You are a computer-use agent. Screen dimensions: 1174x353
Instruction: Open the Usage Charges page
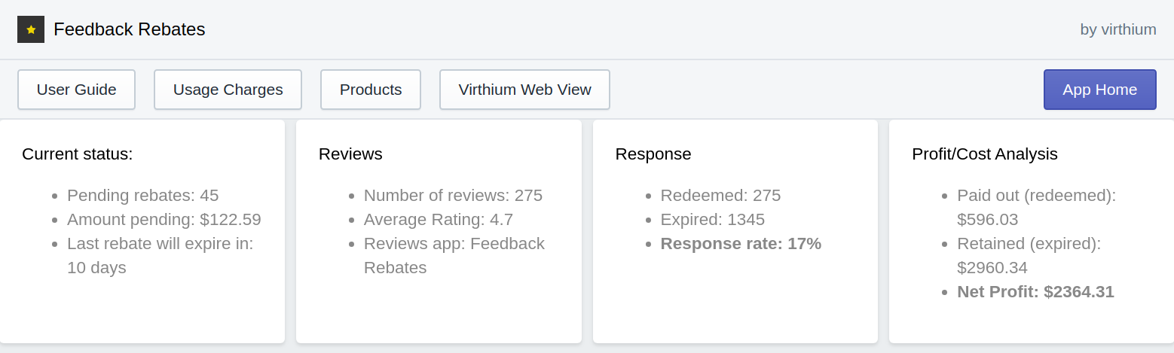coord(228,90)
